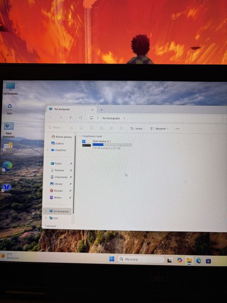Image resolution: width=227 pixels, height=303 pixels.
Task: Select the key-shaped desktop shortcut icon
Action: (8, 148)
